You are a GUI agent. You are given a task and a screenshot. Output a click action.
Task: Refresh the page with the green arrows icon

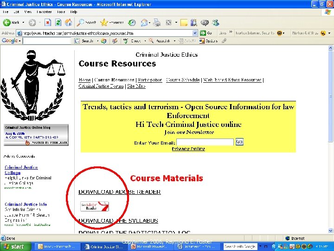(x=58, y=22)
